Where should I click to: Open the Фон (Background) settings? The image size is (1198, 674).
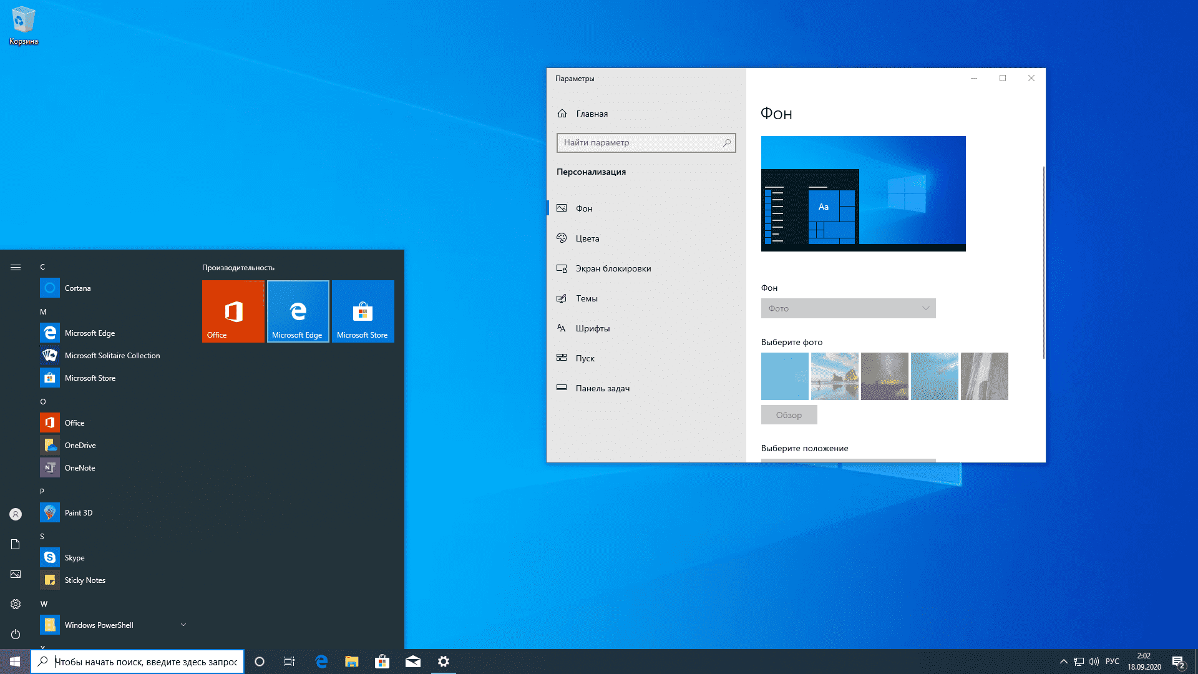[x=584, y=208]
